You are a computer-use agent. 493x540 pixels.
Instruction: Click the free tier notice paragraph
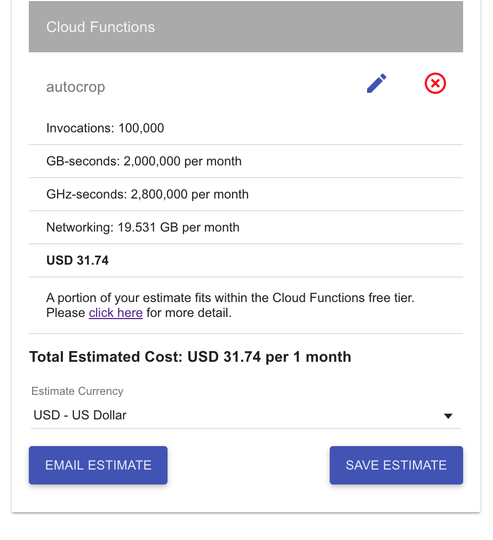click(x=230, y=305)
